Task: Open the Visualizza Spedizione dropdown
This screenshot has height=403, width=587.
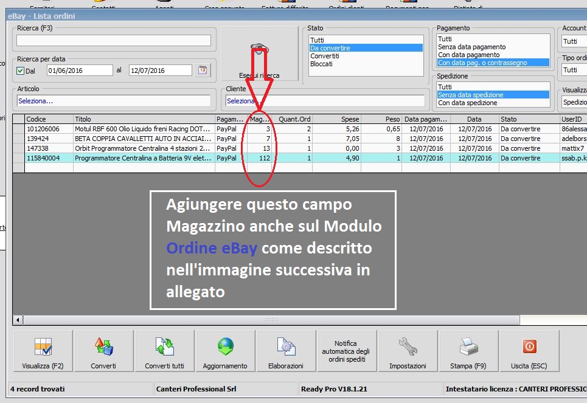Action: (574, 102)
